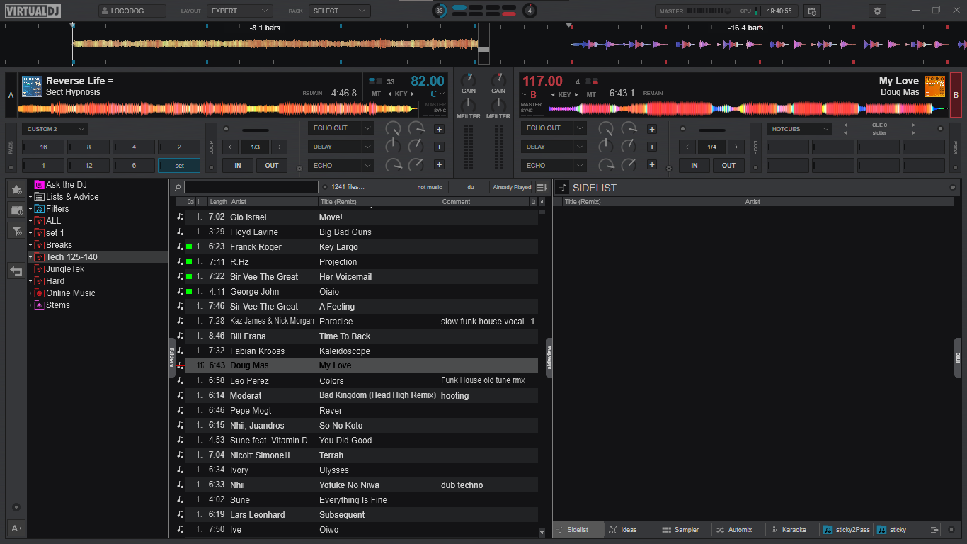Click the font size A icon
967x544 pixels.
[x=16, y=528]
